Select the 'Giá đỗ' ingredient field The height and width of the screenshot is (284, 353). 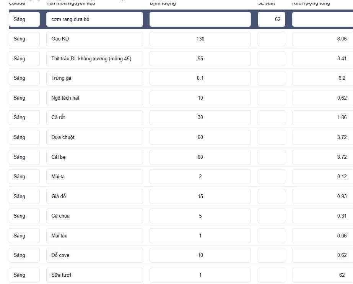point(94,196)
